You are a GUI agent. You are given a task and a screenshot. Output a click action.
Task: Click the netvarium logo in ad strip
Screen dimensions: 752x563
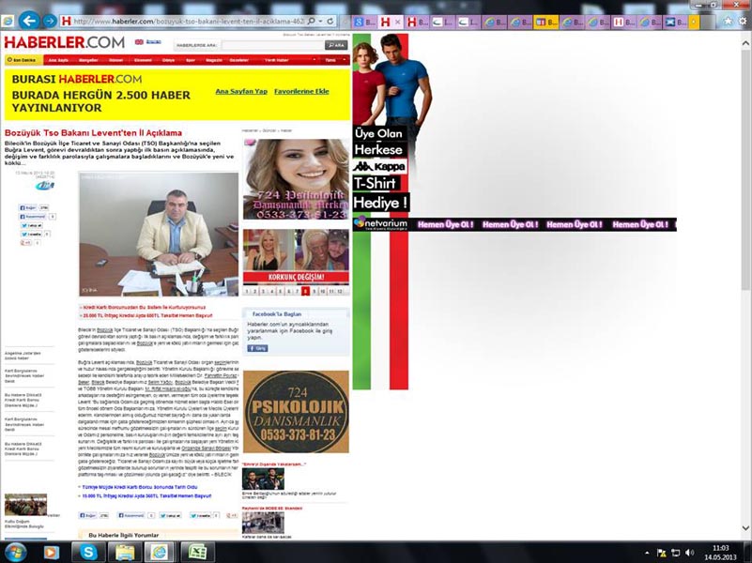pyautogui.click(x=380, y=223)
